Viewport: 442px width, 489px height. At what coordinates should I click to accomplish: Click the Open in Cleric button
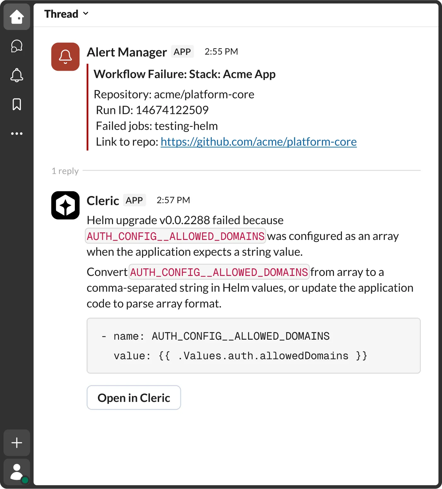point(134,397)
